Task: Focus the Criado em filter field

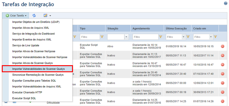Action: [x=201, y=37]
